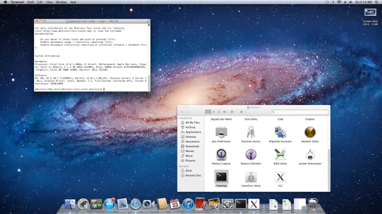The height and width of the screenshot is (214, 382).
Task: Open Network Utility icon
Action: [310, 133]
